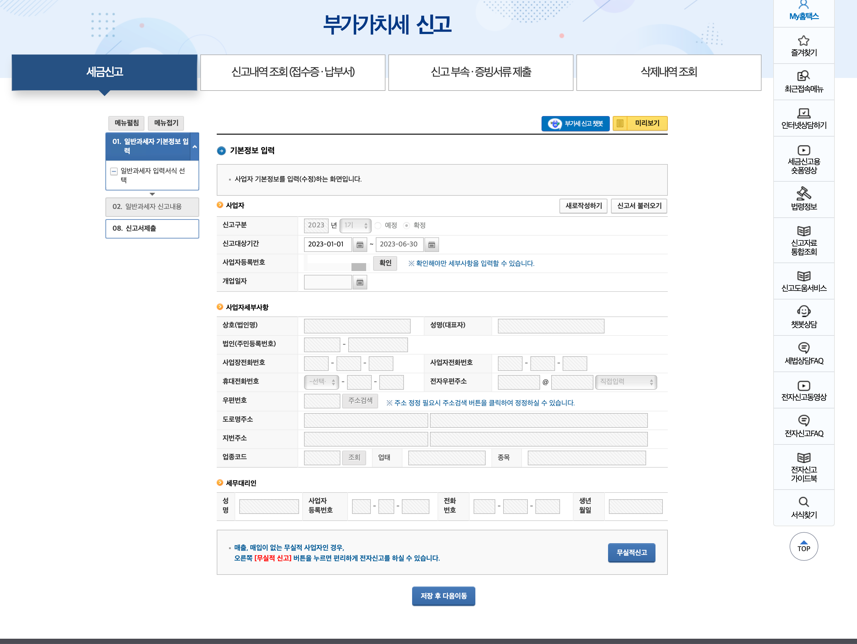This screenshot has height=644, width=857.
Task: Click the 개업일자 date input field
Action: [328, 282]
